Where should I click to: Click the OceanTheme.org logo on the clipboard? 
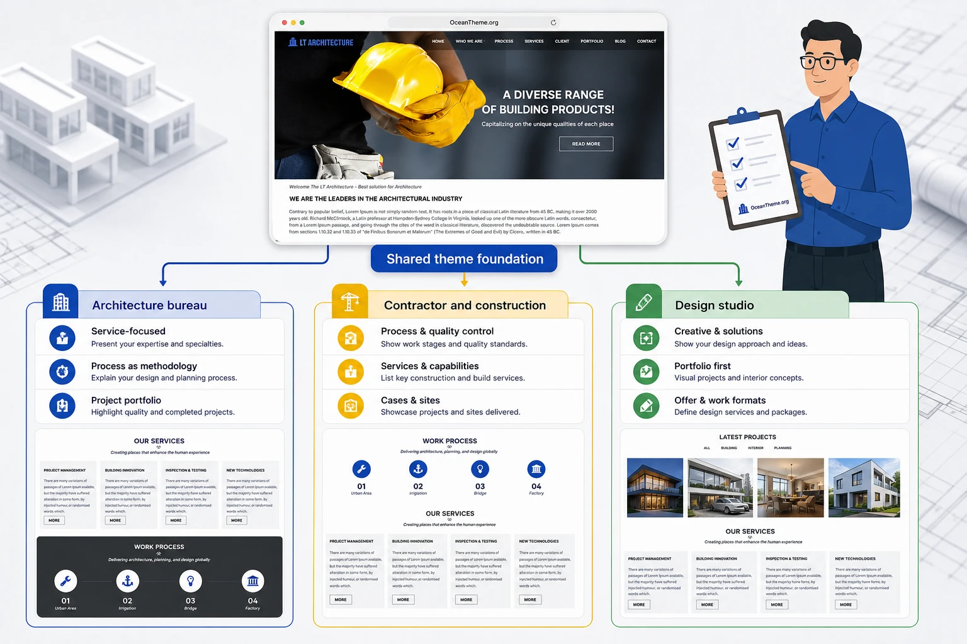[x=763, y=206]
